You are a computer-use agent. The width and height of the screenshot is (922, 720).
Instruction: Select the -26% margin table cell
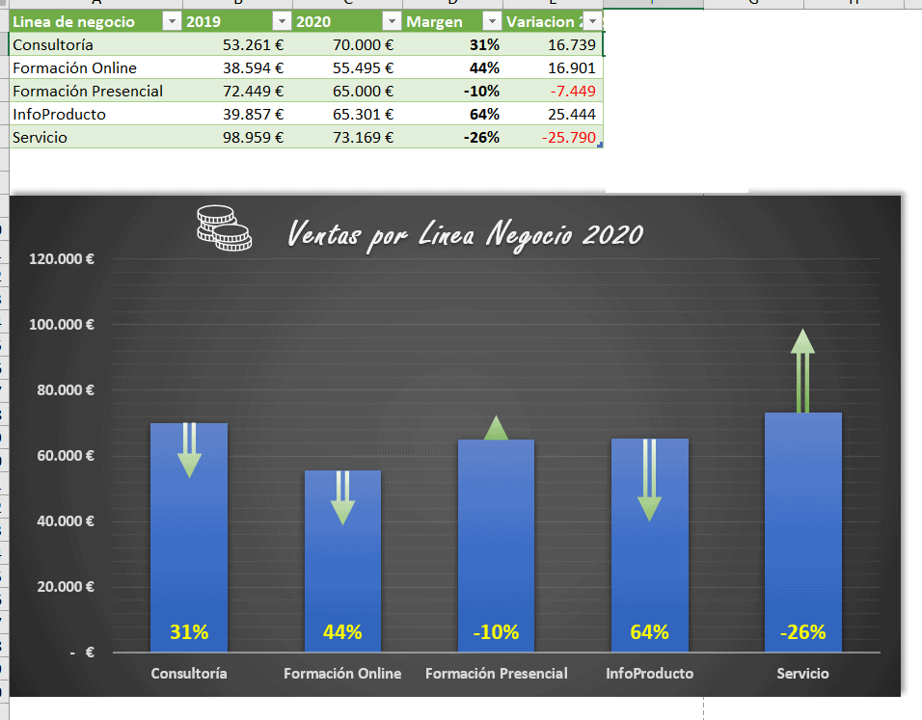pyautogui.click(x=452, y=137)
